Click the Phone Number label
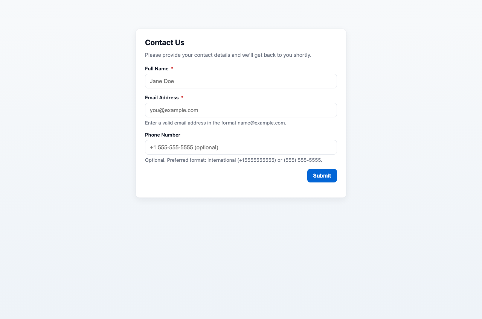The height and width of the screenshot is (319, 482). coord(163,135)
